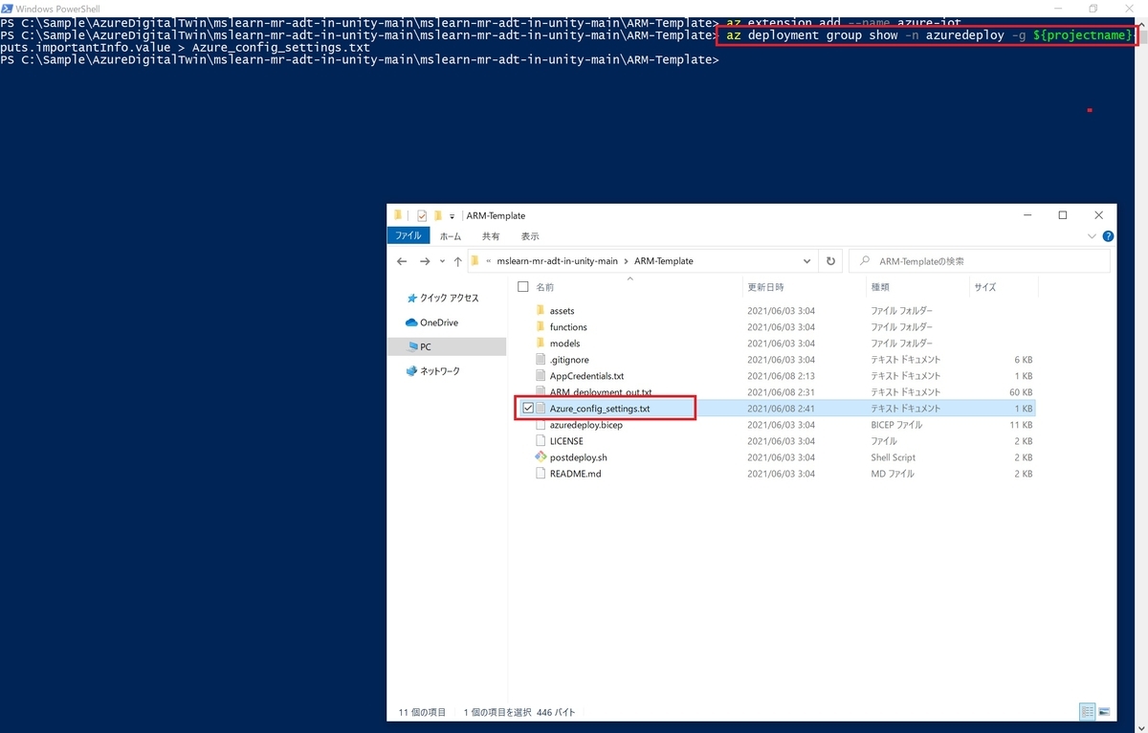Click the LICENSE file icon
This screenshot has height=733, width=1148.
click(x=541, y=441)
